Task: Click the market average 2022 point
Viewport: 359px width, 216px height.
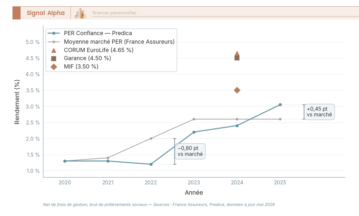Action: click(151, 138)
